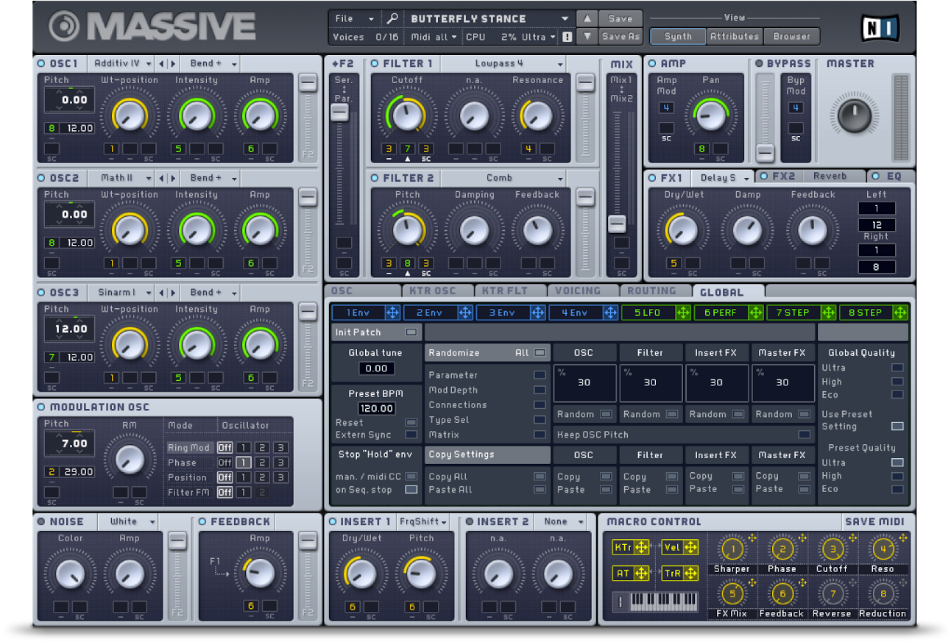Click the OSC1 wavetable previous/next arrows
Screen dimensions: 951x642
(168, 63)
